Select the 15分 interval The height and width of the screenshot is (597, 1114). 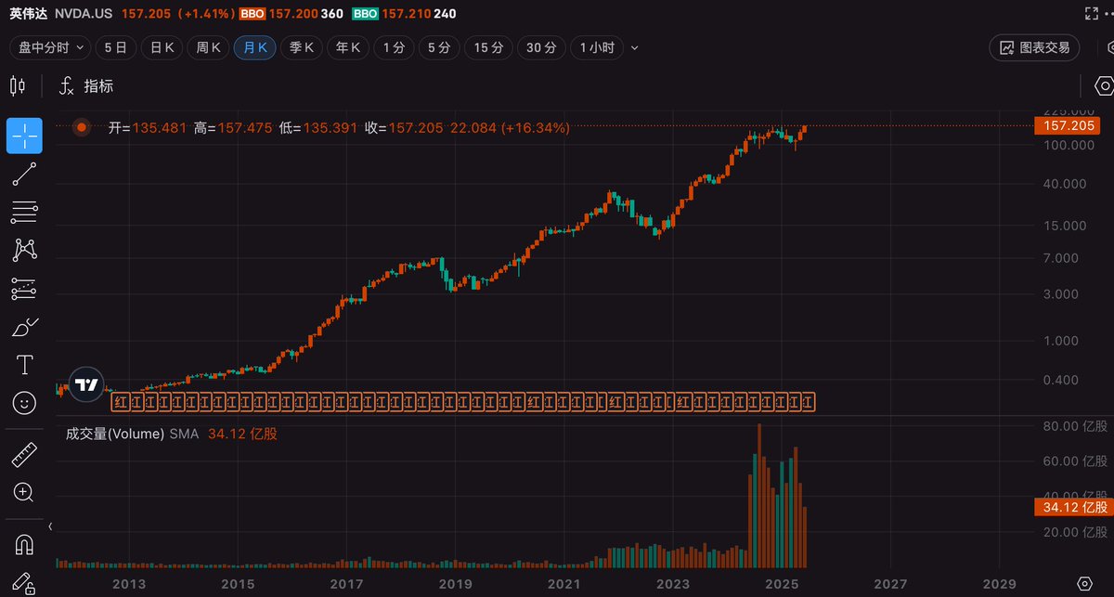pyautogui.click(x=488, y=47)
